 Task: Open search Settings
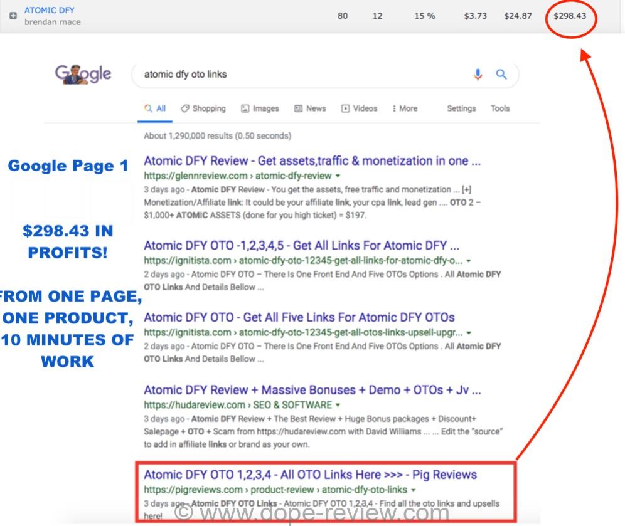pos(461,108)
